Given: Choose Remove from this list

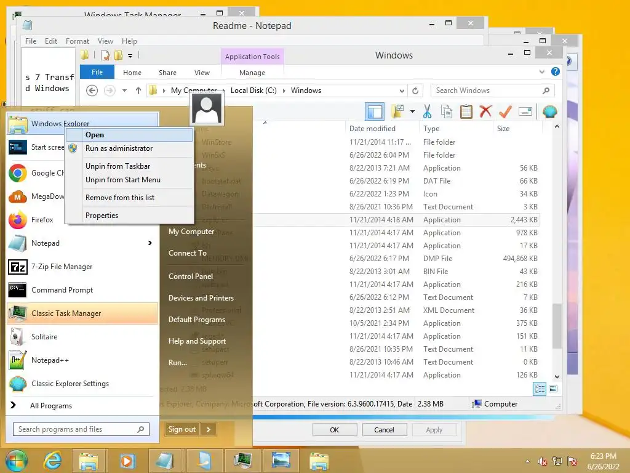Looking at the screenshot, I should coord(129,198).
